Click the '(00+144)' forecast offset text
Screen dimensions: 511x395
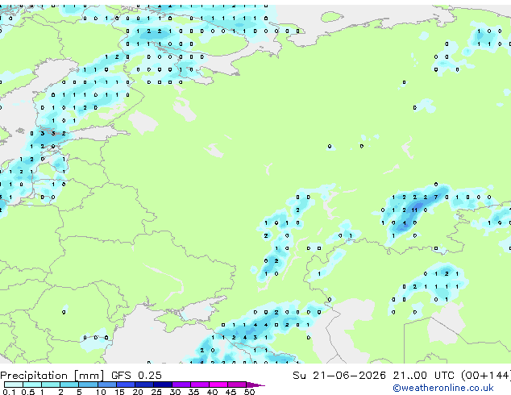[x=485, y=375]
